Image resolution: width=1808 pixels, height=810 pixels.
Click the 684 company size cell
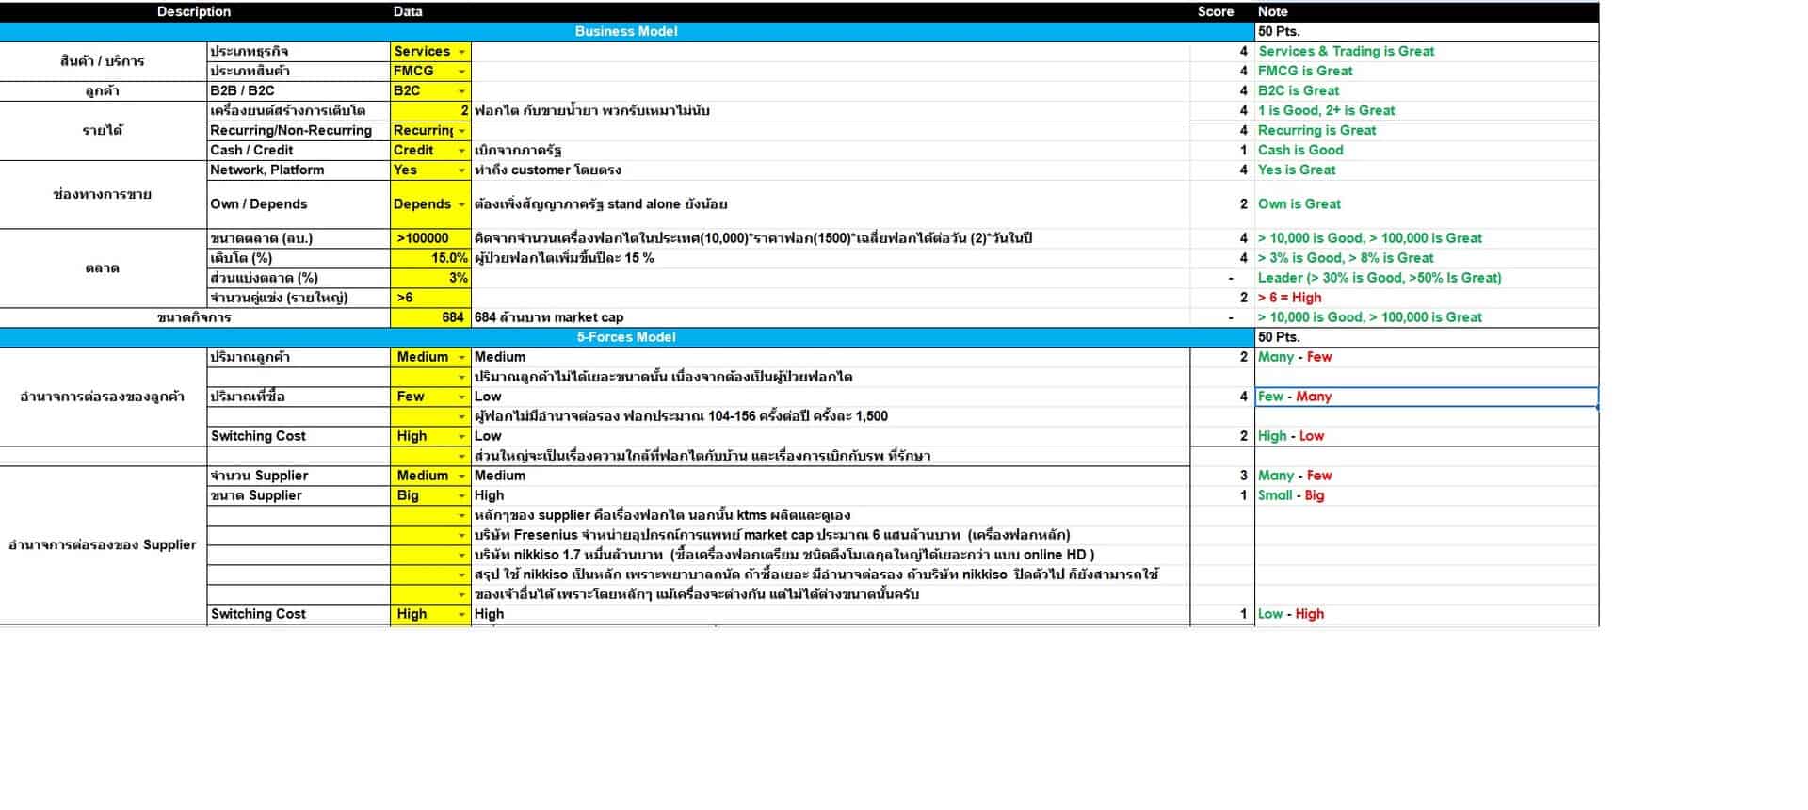pos(429,317)
